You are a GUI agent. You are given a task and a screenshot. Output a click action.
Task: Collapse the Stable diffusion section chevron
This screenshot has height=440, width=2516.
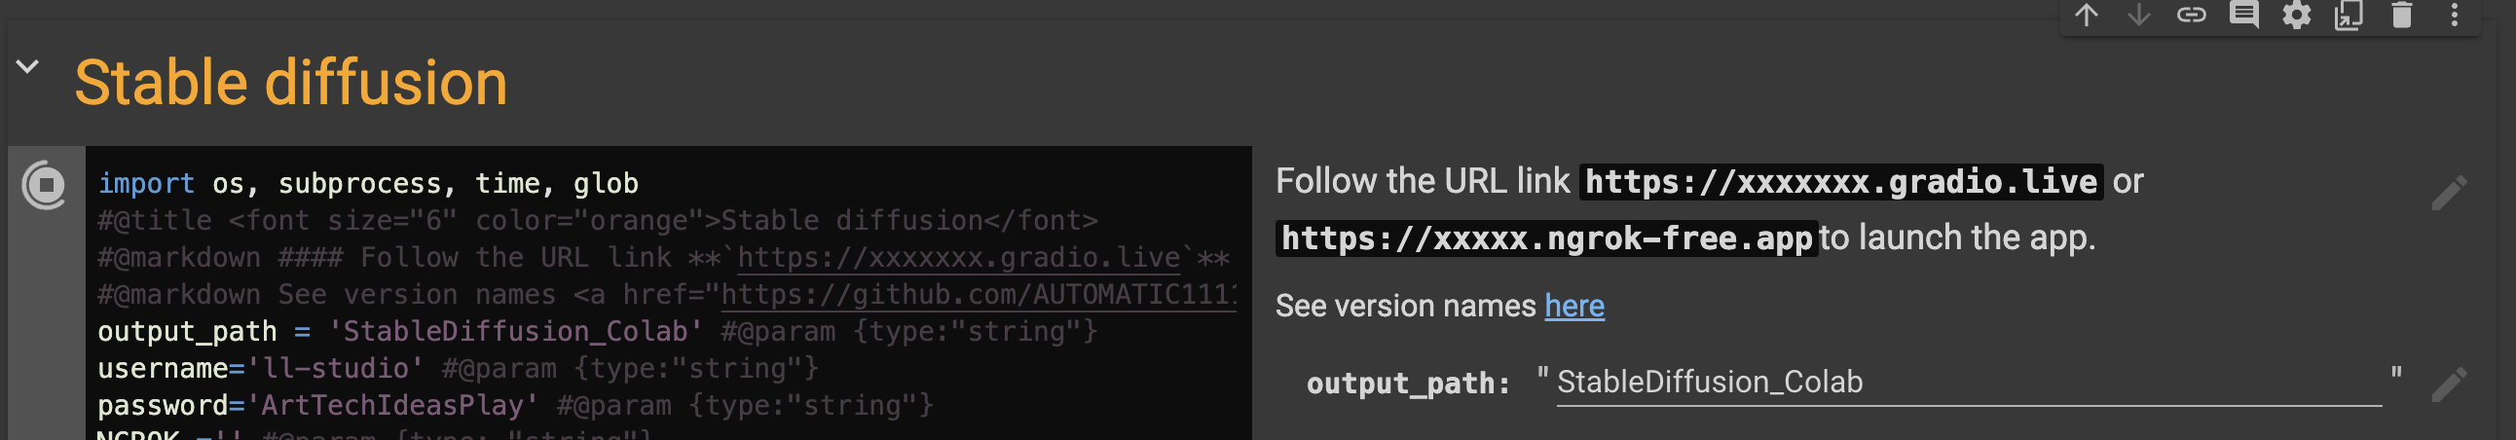(27, 66)
